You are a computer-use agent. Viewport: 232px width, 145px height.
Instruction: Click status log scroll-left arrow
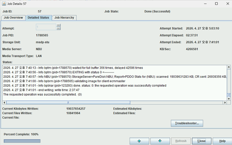point(4,103)
